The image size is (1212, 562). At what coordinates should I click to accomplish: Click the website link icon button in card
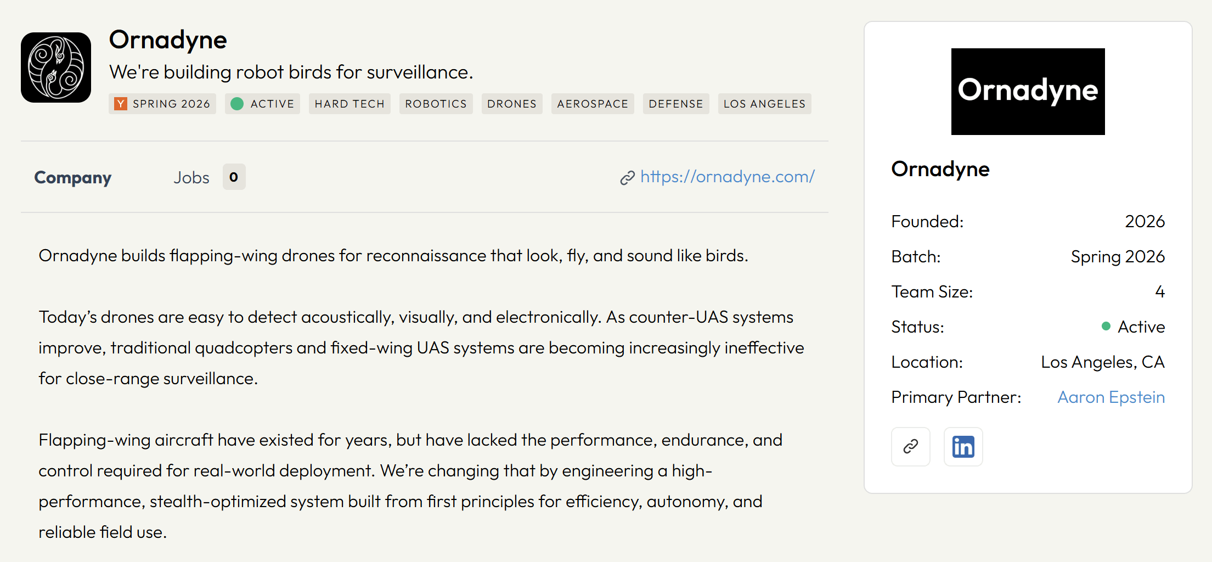click(911, 447)
